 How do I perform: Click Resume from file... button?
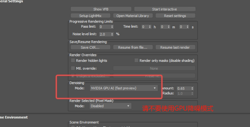click(x=133, y=47)
